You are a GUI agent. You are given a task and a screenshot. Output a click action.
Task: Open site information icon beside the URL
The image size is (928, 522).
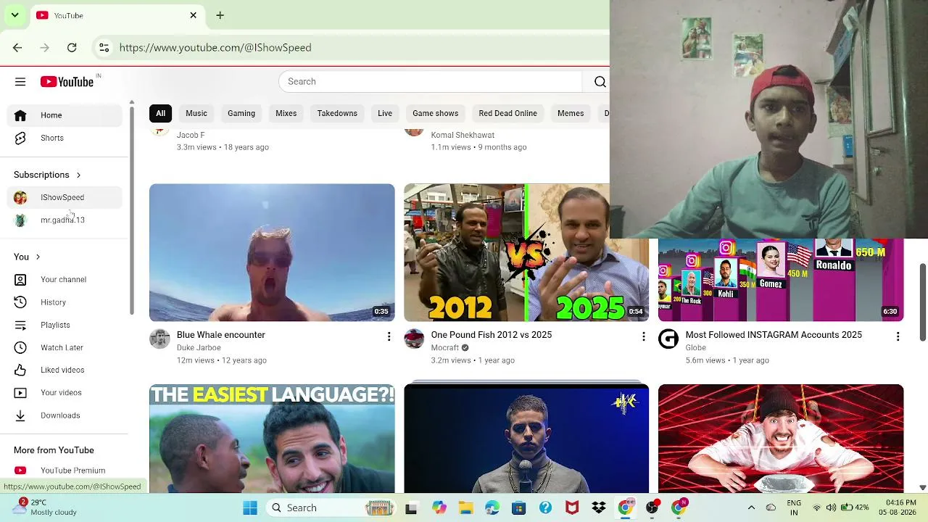pos(104,48)
